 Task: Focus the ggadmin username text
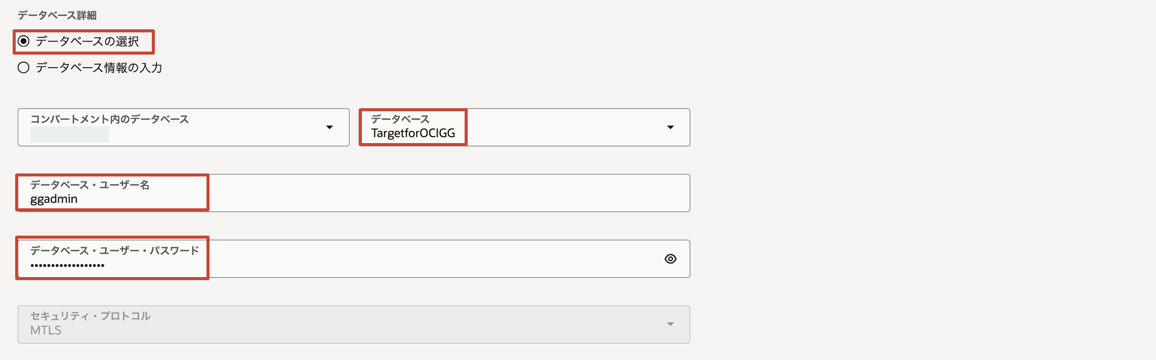(54, 199)
